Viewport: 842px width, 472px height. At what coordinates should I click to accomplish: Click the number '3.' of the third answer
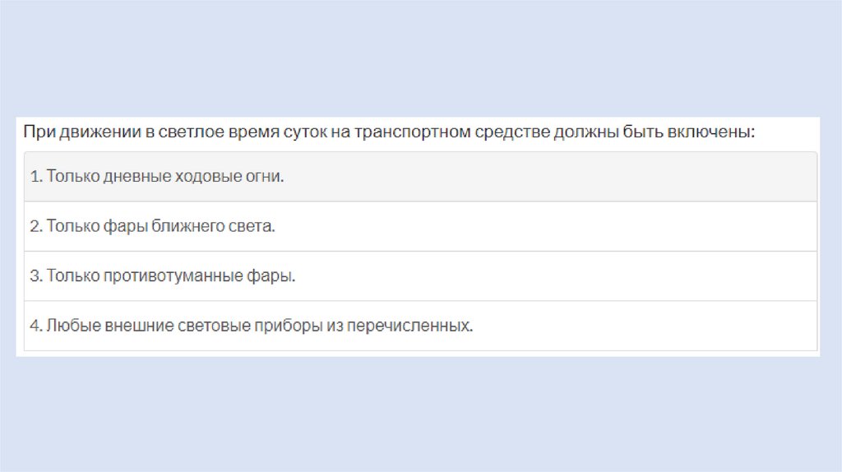[36, 276]
